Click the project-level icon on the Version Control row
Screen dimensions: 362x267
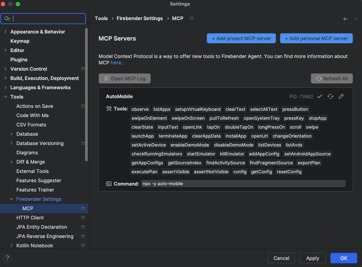tap(83, 69)
